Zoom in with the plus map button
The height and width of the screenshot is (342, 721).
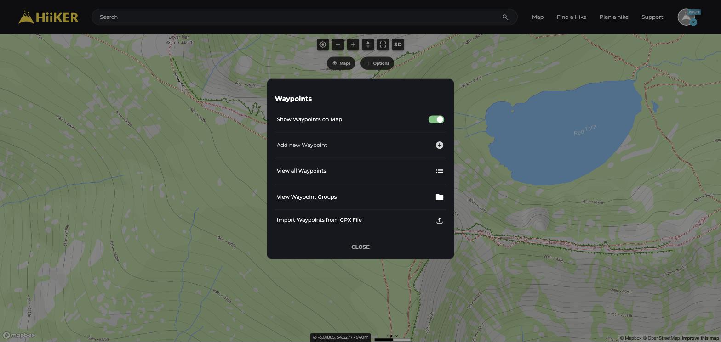[x=353, y=45]
